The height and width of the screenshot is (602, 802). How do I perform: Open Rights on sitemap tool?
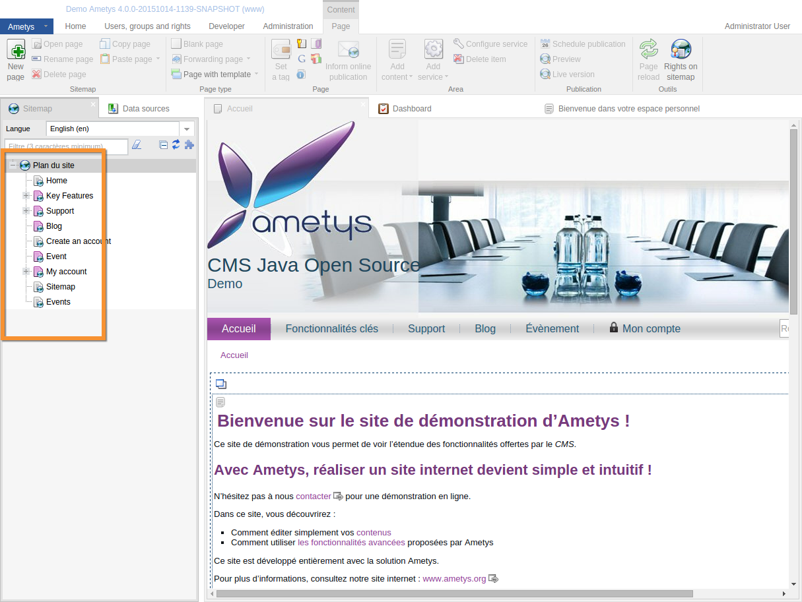point(681,60)
